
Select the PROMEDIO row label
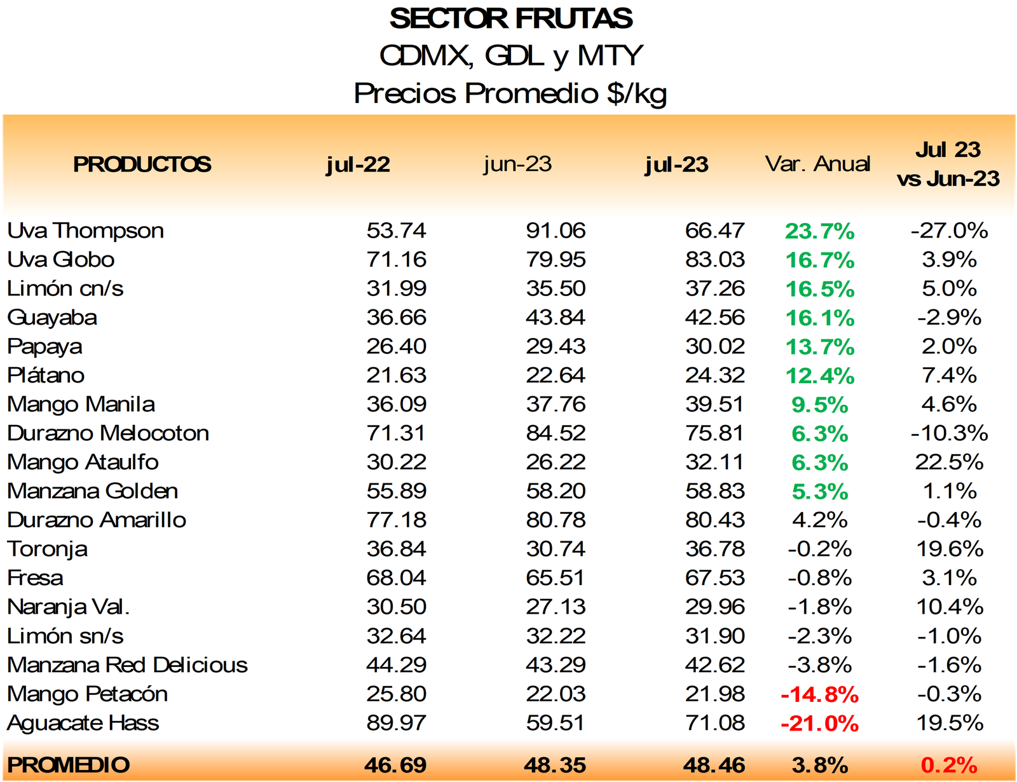pyautogui.click(x=69, y=765)
